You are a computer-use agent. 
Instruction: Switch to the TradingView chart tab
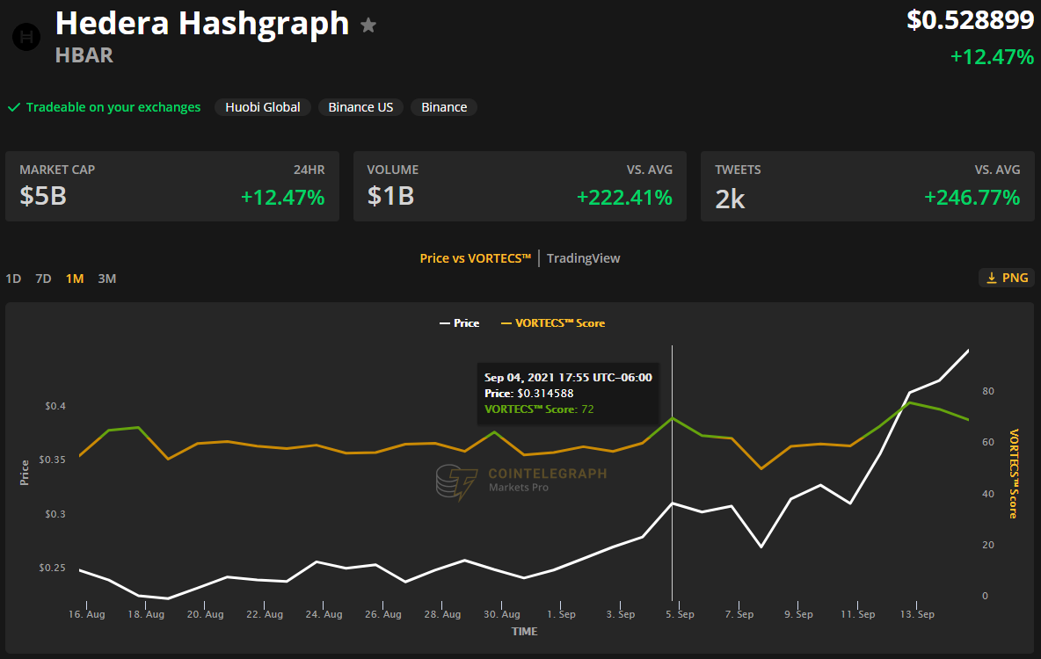(x=584, y=258)
